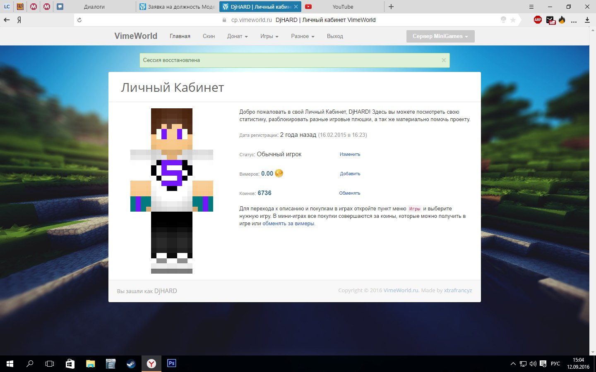Expand the Разное dropdown menu
Viewport: 596px width, 372px height.
tap(303, 36)
